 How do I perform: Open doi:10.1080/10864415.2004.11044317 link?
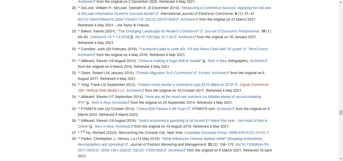(110, 19)
